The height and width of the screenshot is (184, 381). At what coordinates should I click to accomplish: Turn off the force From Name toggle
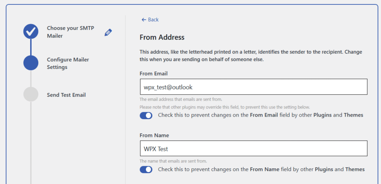click(x=146, y=169)
